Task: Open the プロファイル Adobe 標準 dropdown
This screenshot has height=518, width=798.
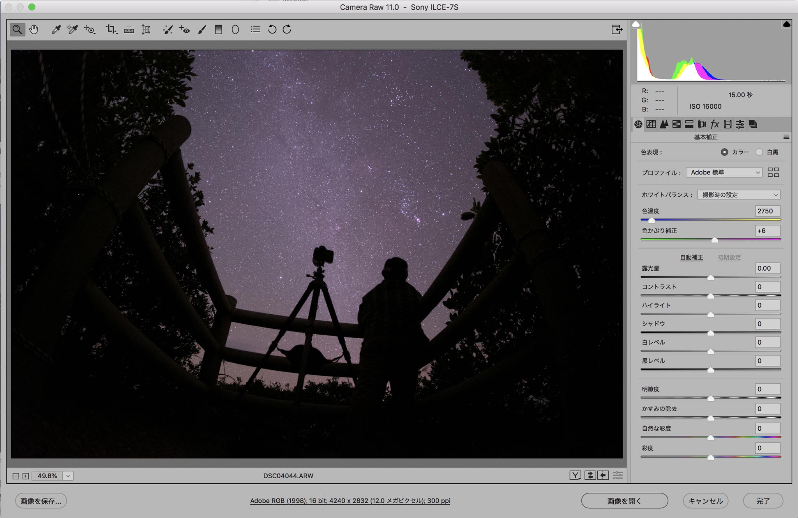Action: [x=724, y=172]
